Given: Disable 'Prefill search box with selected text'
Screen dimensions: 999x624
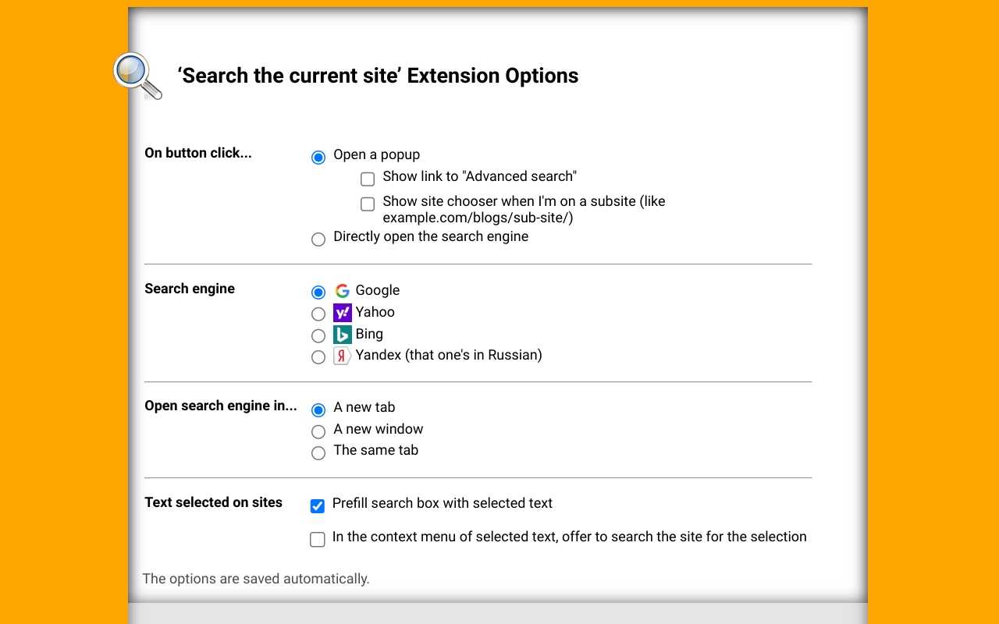Looking at the screenshot, I should point(317,505).
